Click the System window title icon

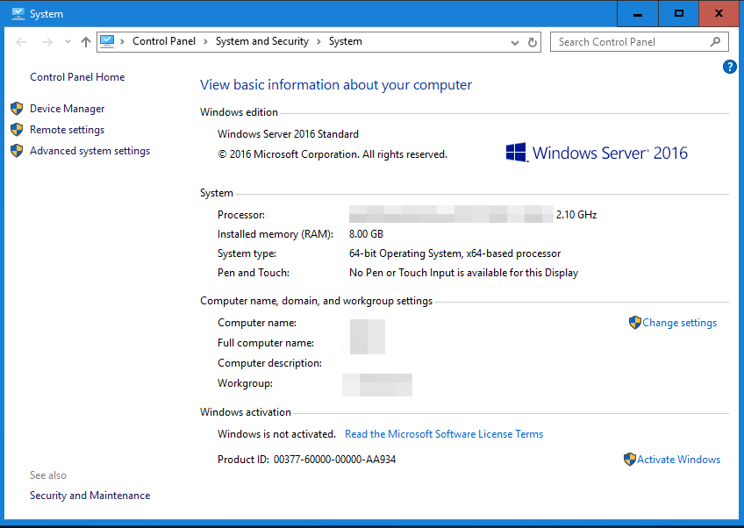tap(18, 13)
